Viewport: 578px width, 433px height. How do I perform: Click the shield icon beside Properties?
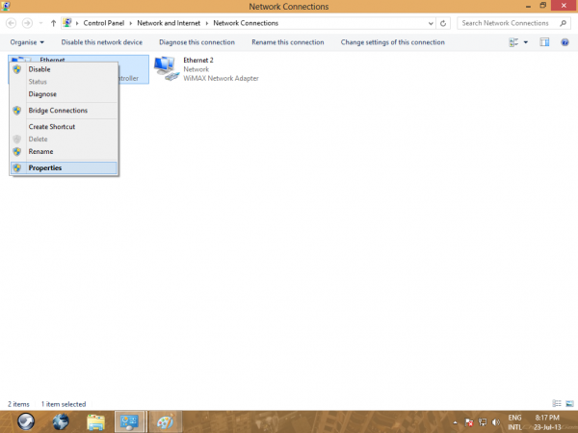[17, 167]
